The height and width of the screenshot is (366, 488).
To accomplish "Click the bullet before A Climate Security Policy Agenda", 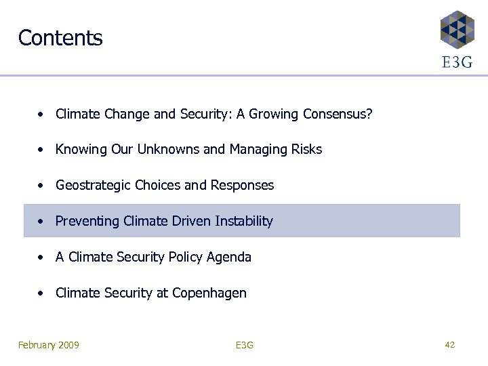I will tap(42, 257).
